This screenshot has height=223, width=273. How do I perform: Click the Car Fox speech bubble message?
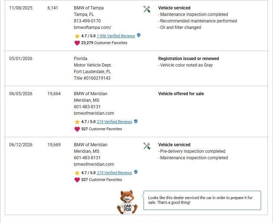[x=202, y=200]
